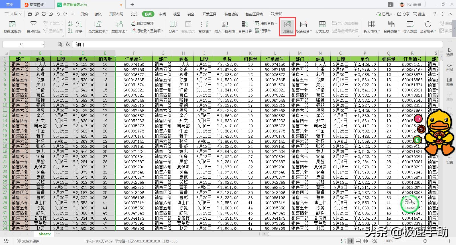Open 设置 settings in right sidebar
Screen dimensions: 456x245
click(449, 160)
